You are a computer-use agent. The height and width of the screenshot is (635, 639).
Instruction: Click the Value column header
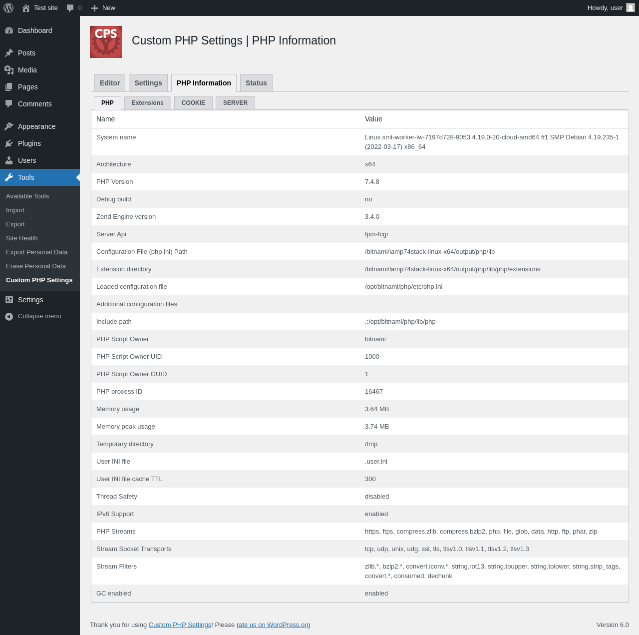(x=373, y=119)
